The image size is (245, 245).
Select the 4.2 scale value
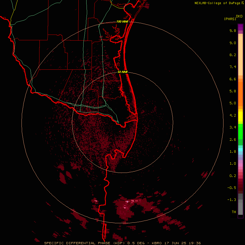click(x=233, y=115)
